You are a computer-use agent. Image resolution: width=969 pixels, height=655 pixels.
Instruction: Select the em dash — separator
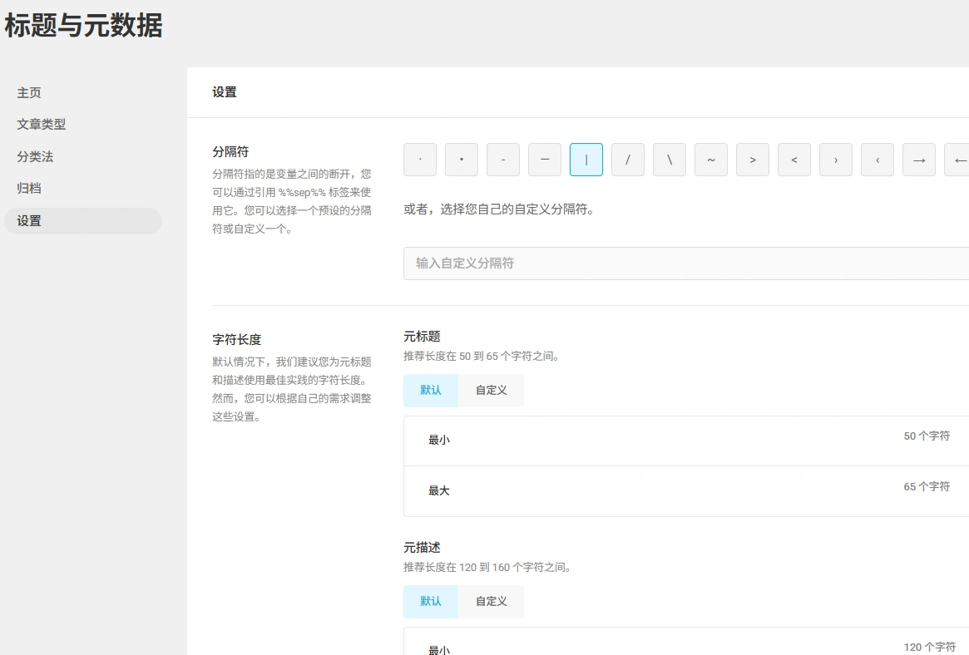click(545, 160)
